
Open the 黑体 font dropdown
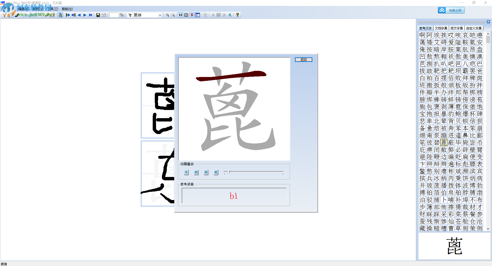(x=160, y=15)
